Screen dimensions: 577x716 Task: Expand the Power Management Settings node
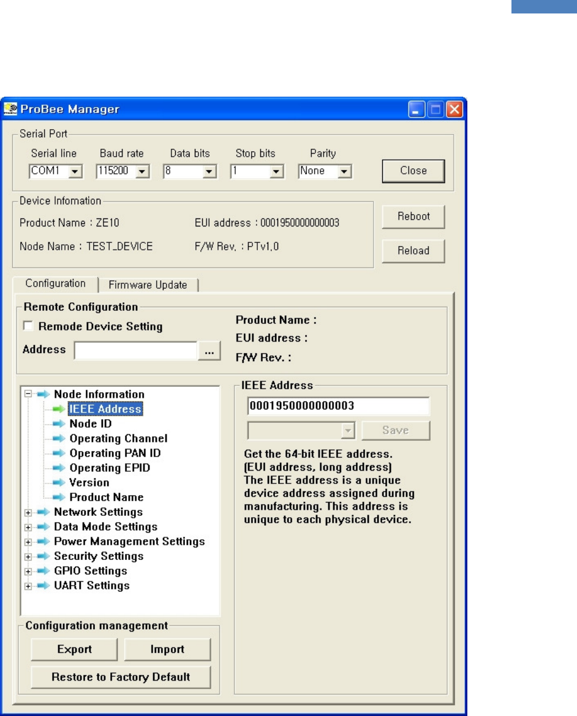click(28, 542)
